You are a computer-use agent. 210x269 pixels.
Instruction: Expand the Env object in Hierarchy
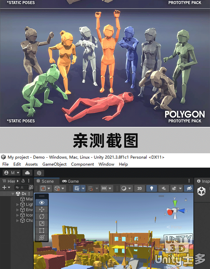click(x=17, y=210)
